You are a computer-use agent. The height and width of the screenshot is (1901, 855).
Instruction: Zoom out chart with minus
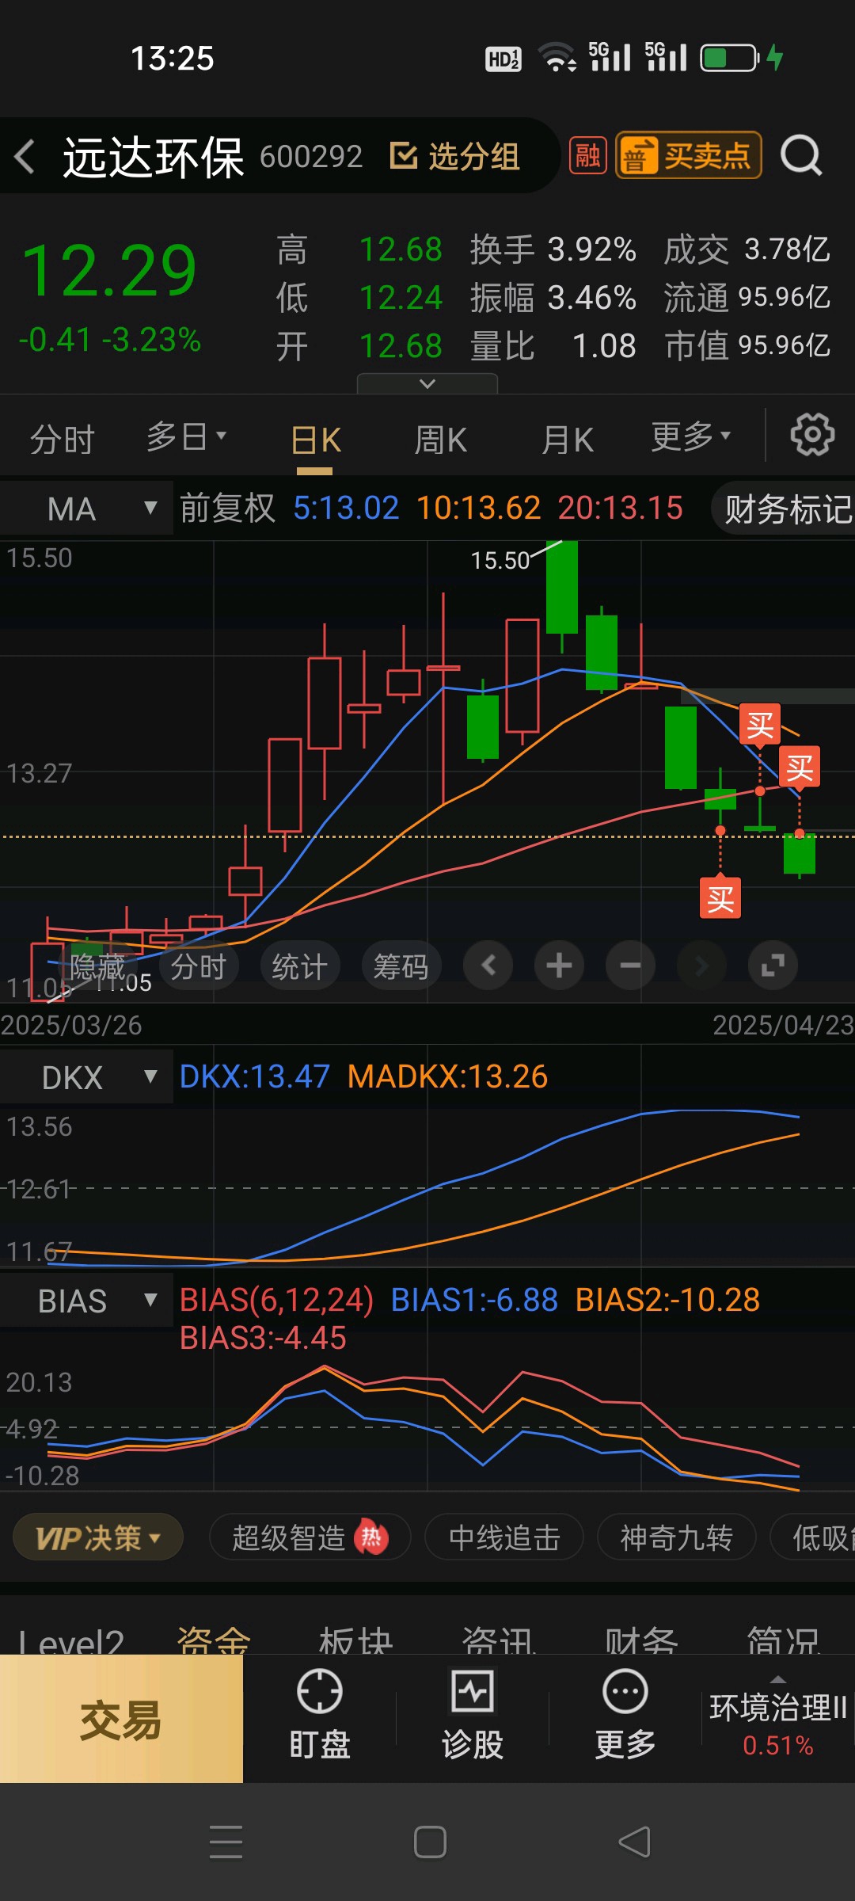click(630, 966)
